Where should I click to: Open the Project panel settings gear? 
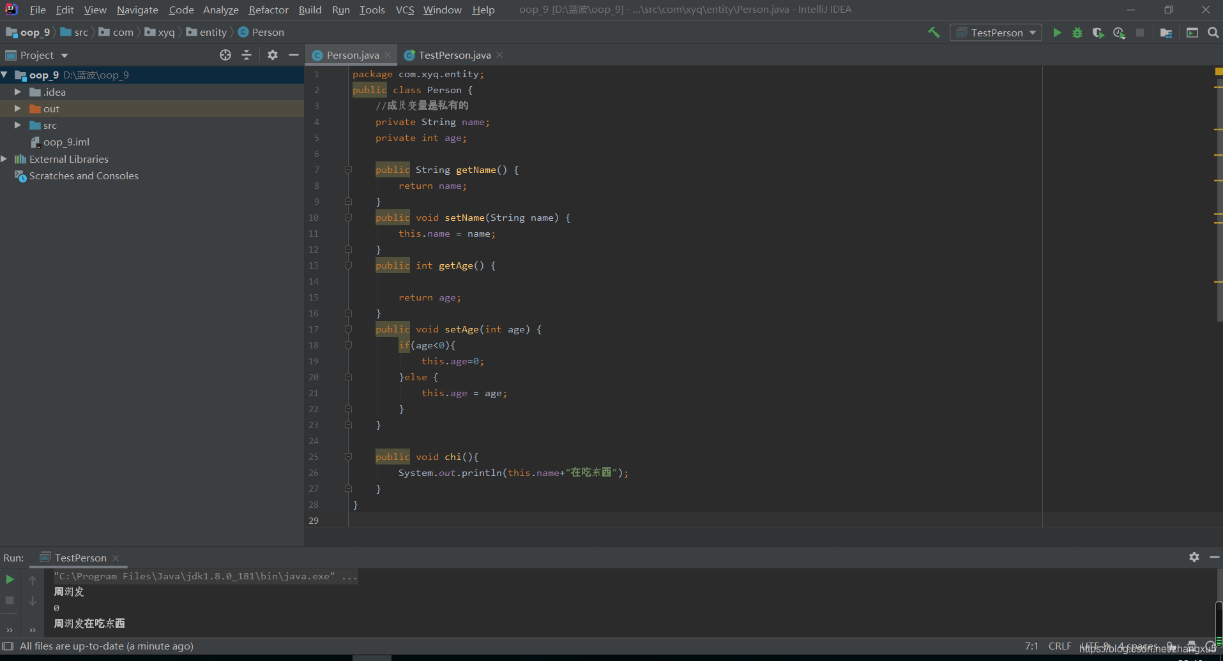[x=273, y=55]
